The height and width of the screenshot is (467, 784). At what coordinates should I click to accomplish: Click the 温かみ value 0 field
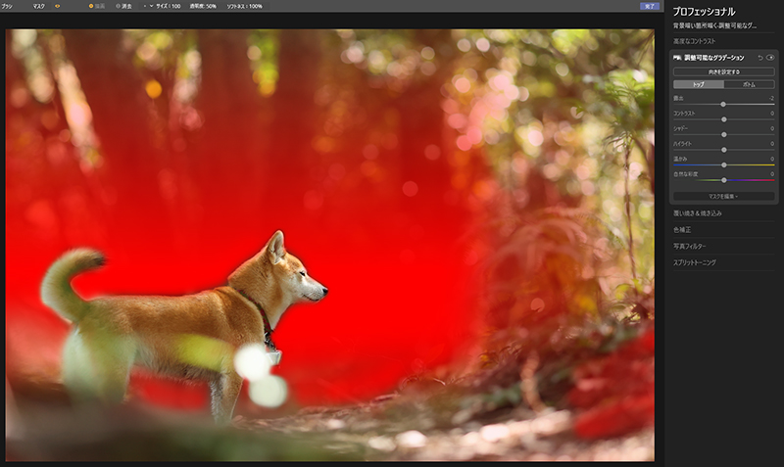772,159
